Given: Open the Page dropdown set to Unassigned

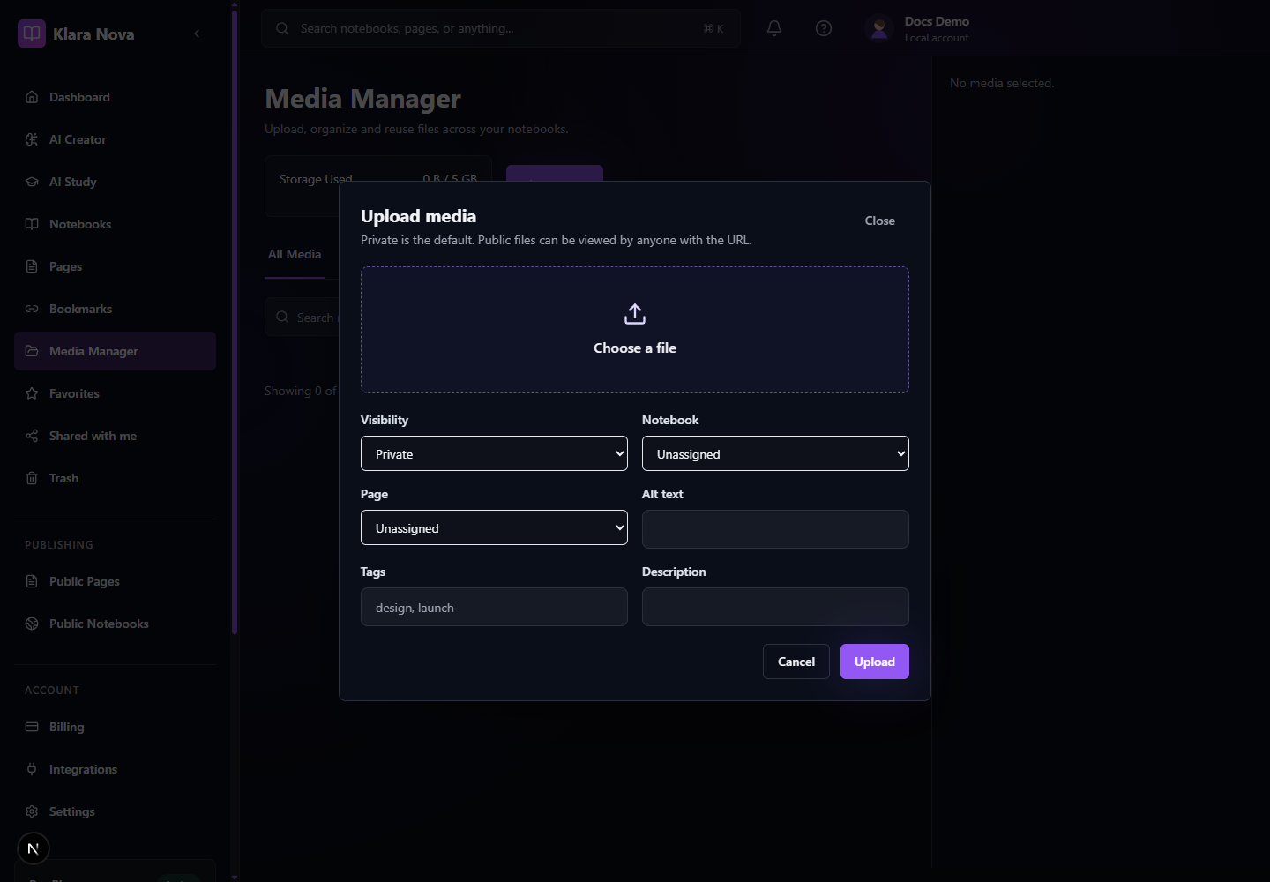Looking at the screenshot, I should point(494,527).
